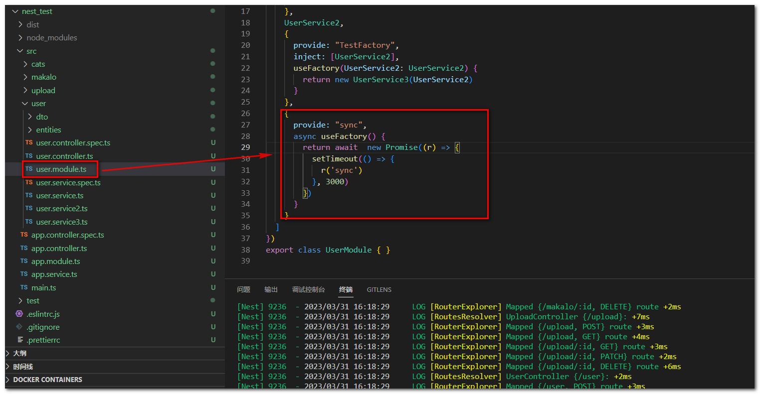Screen dimensions: 760x394
Task: Open .gitignore file
Action: (43, 327)
